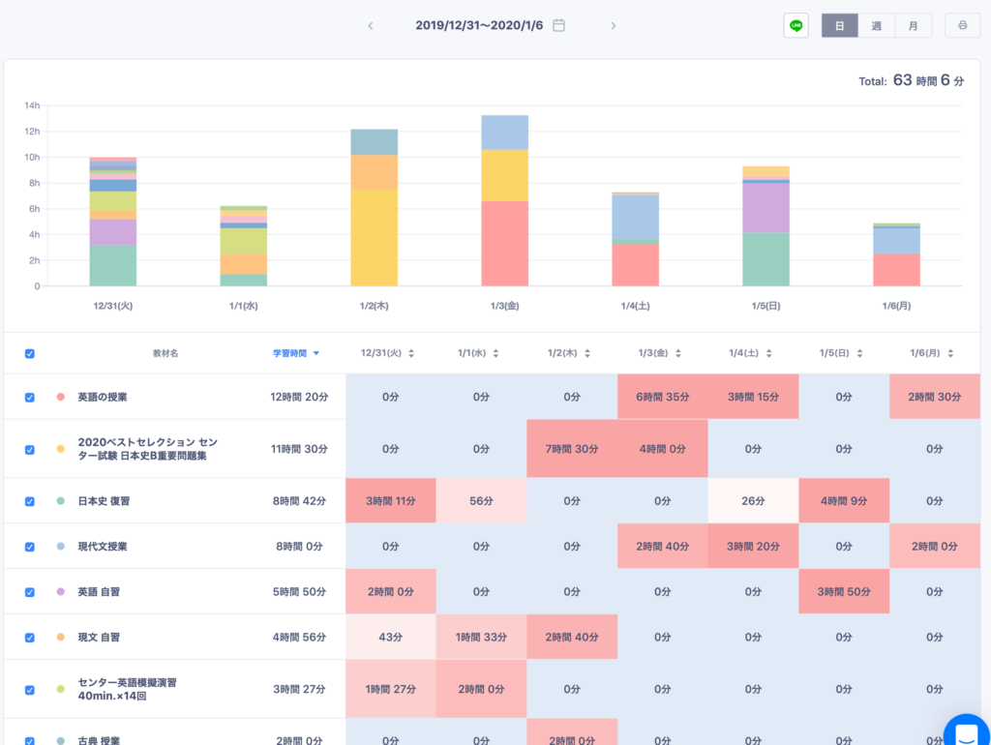Uncheck the 英語の授業 row checkbox

coord(29,398)
